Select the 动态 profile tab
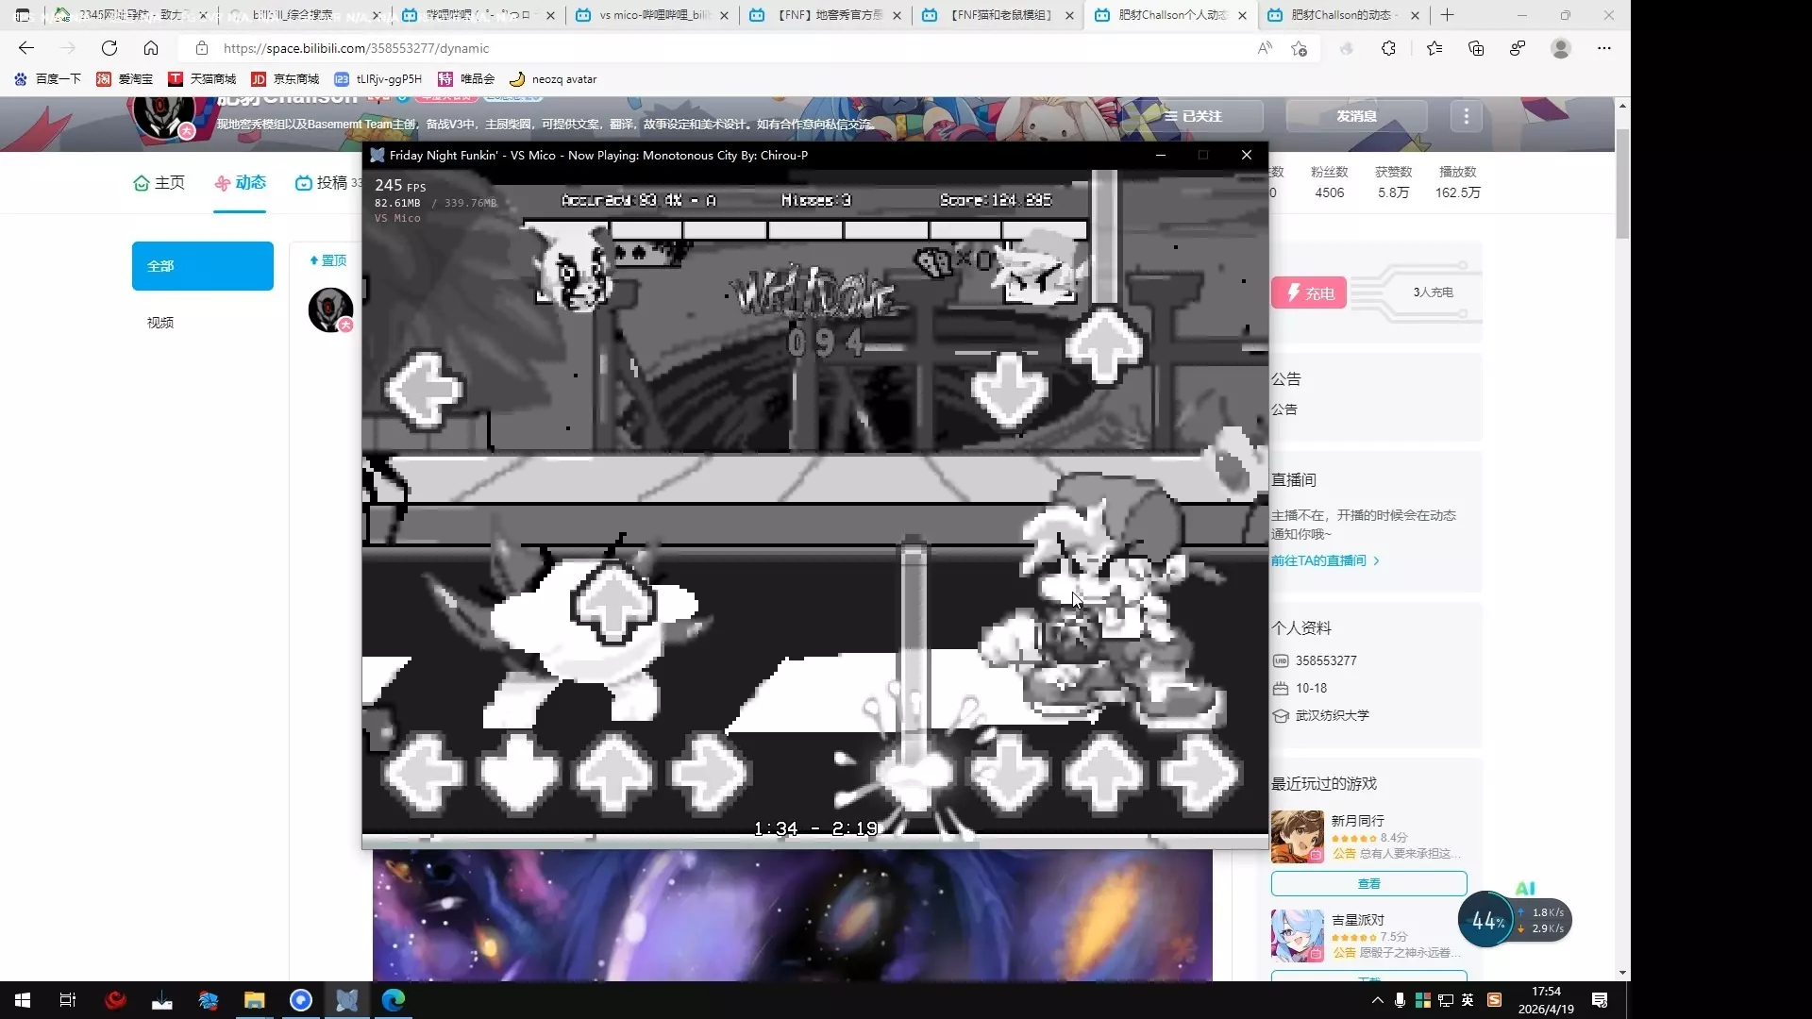 point(240,183)
